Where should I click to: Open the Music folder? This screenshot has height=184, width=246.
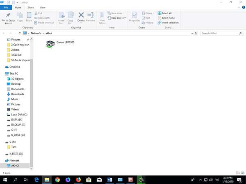(15, 99)
